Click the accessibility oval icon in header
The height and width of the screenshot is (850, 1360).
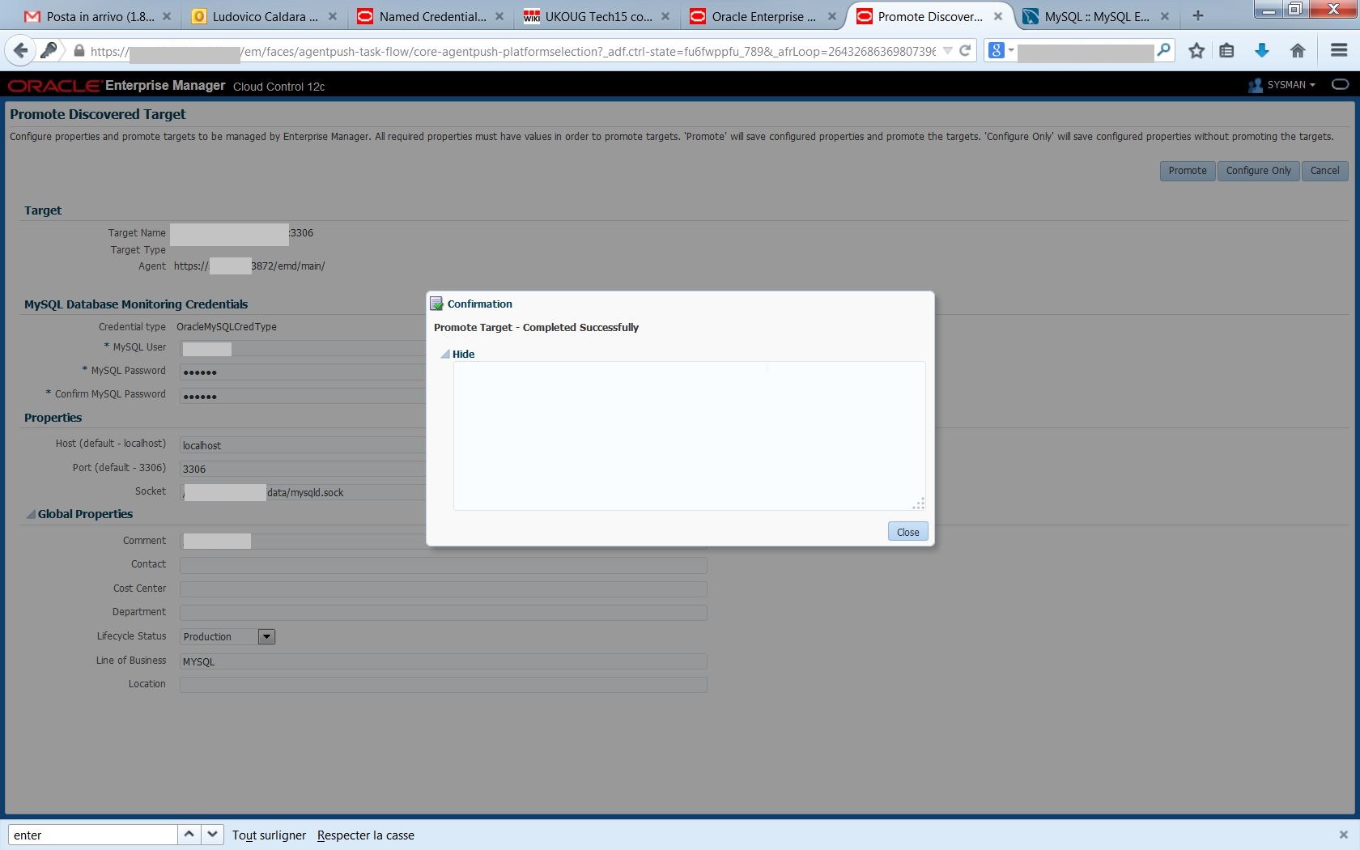click(x=1340, y=84)
